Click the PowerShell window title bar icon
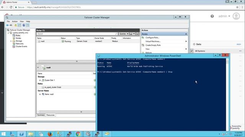The height and width of the screenshot is (137, 245). pyautogui.click(x=99, y=56)
